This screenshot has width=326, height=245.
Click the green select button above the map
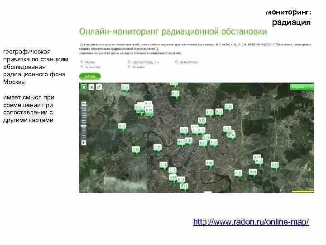click(x=90, y=77)
